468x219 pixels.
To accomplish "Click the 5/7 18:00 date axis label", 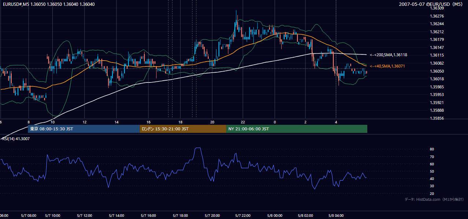I will pos(180,215).
